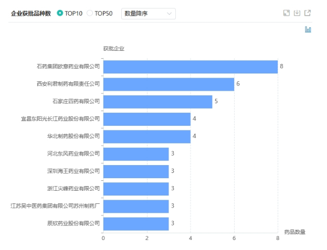Switch chart type via bar chart icon
This screenshot has width=327, height=250.
pos(308,29)
